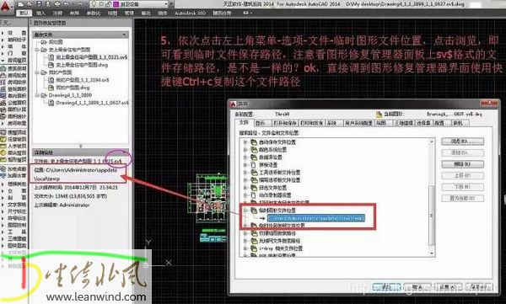Open the 备份文件 header dropdown arrow
Image resolution: width=506 pixels, height=304 pixels.
[x=124, y=35]
